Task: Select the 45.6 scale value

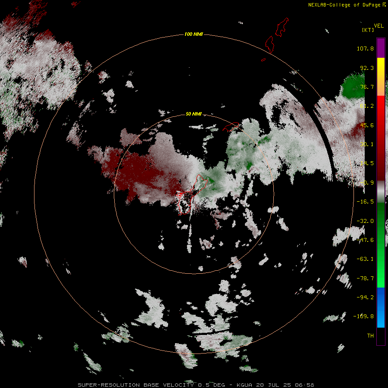Action: [x=367, y=125]
